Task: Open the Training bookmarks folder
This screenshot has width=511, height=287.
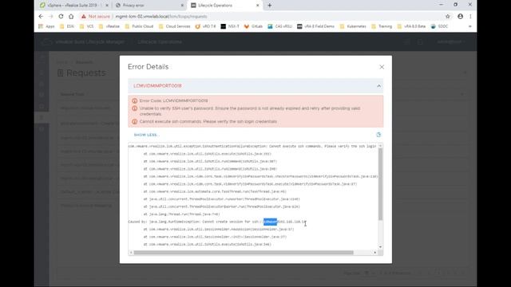Action: coord(382,26)
